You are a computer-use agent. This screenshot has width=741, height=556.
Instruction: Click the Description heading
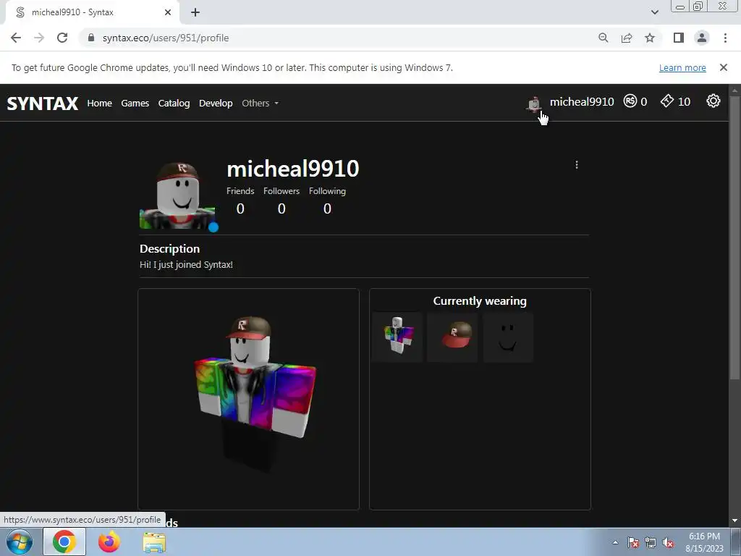click(169, 249)
